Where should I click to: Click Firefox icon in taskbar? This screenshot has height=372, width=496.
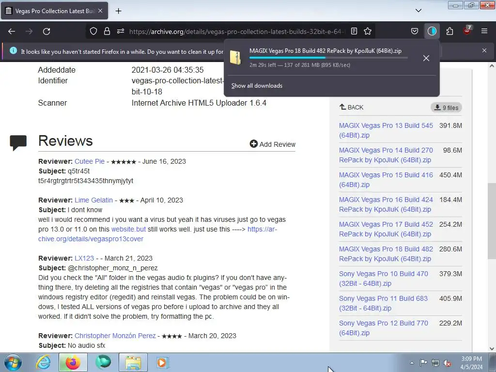click(73, 362)
